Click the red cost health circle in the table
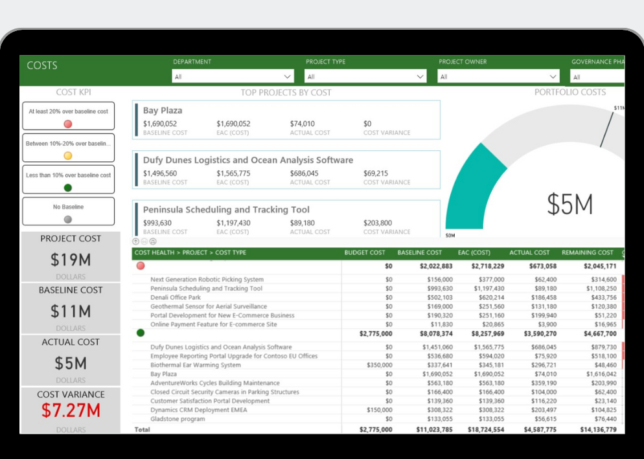Image resolution: width=644 pixels, height=459 pixels. (141, 265)
